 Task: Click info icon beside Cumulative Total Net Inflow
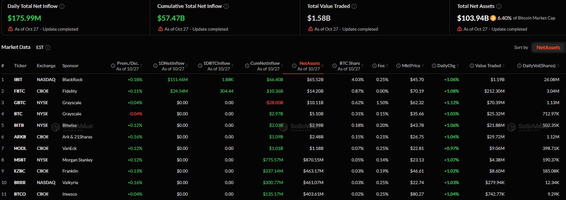(x=226, y=6)
